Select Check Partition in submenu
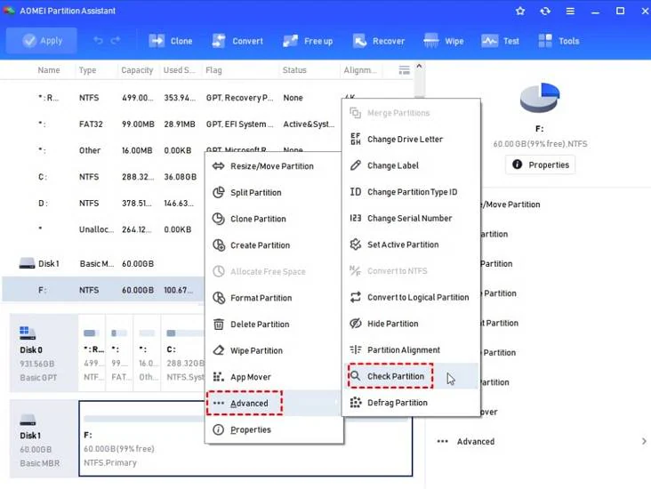 point(411,376)
